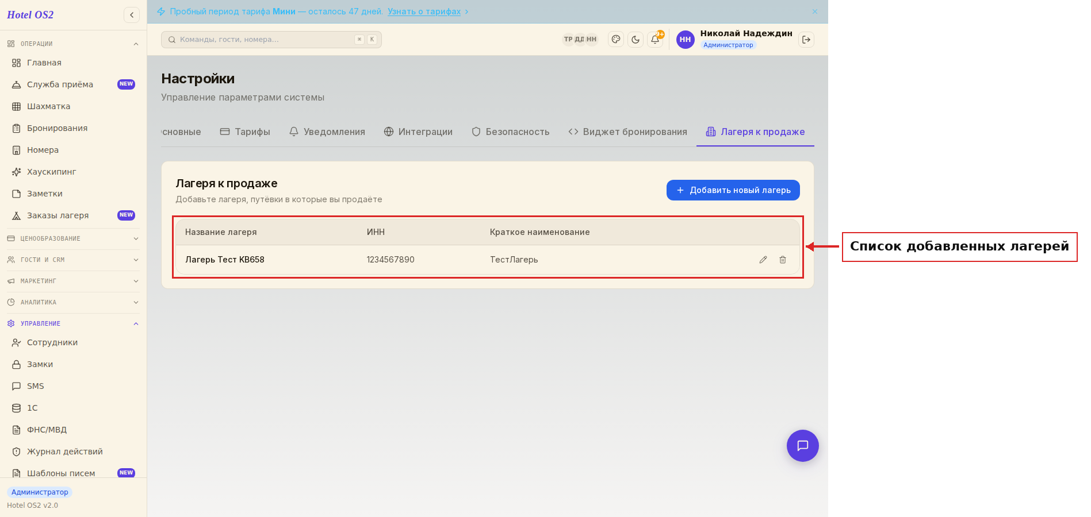Delete the Лагерь Тест КВ658 row using trash icon
The height and width of the screenshot is (517, 1091).
[783, 260]
